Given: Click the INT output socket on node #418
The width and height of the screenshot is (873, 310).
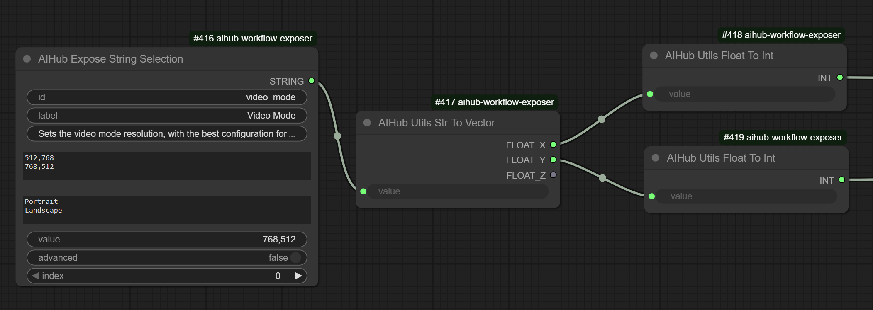Looking at the screenshot, I should (840, 77).
